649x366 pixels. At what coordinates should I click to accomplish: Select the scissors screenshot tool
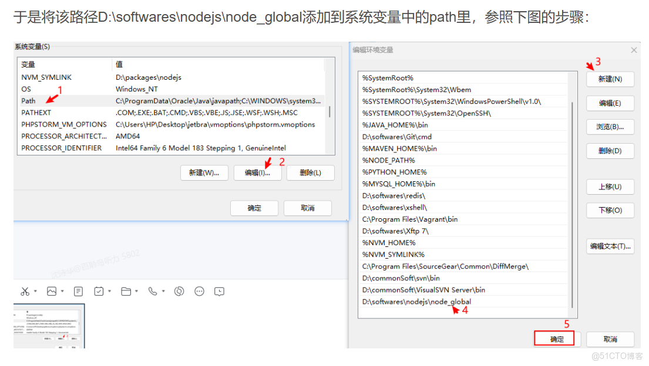point(25,291)
